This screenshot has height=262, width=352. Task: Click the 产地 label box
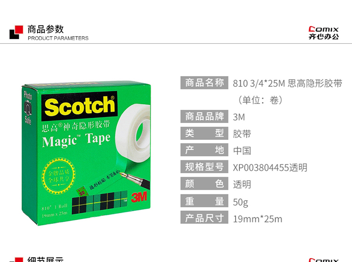click(204, 150)
